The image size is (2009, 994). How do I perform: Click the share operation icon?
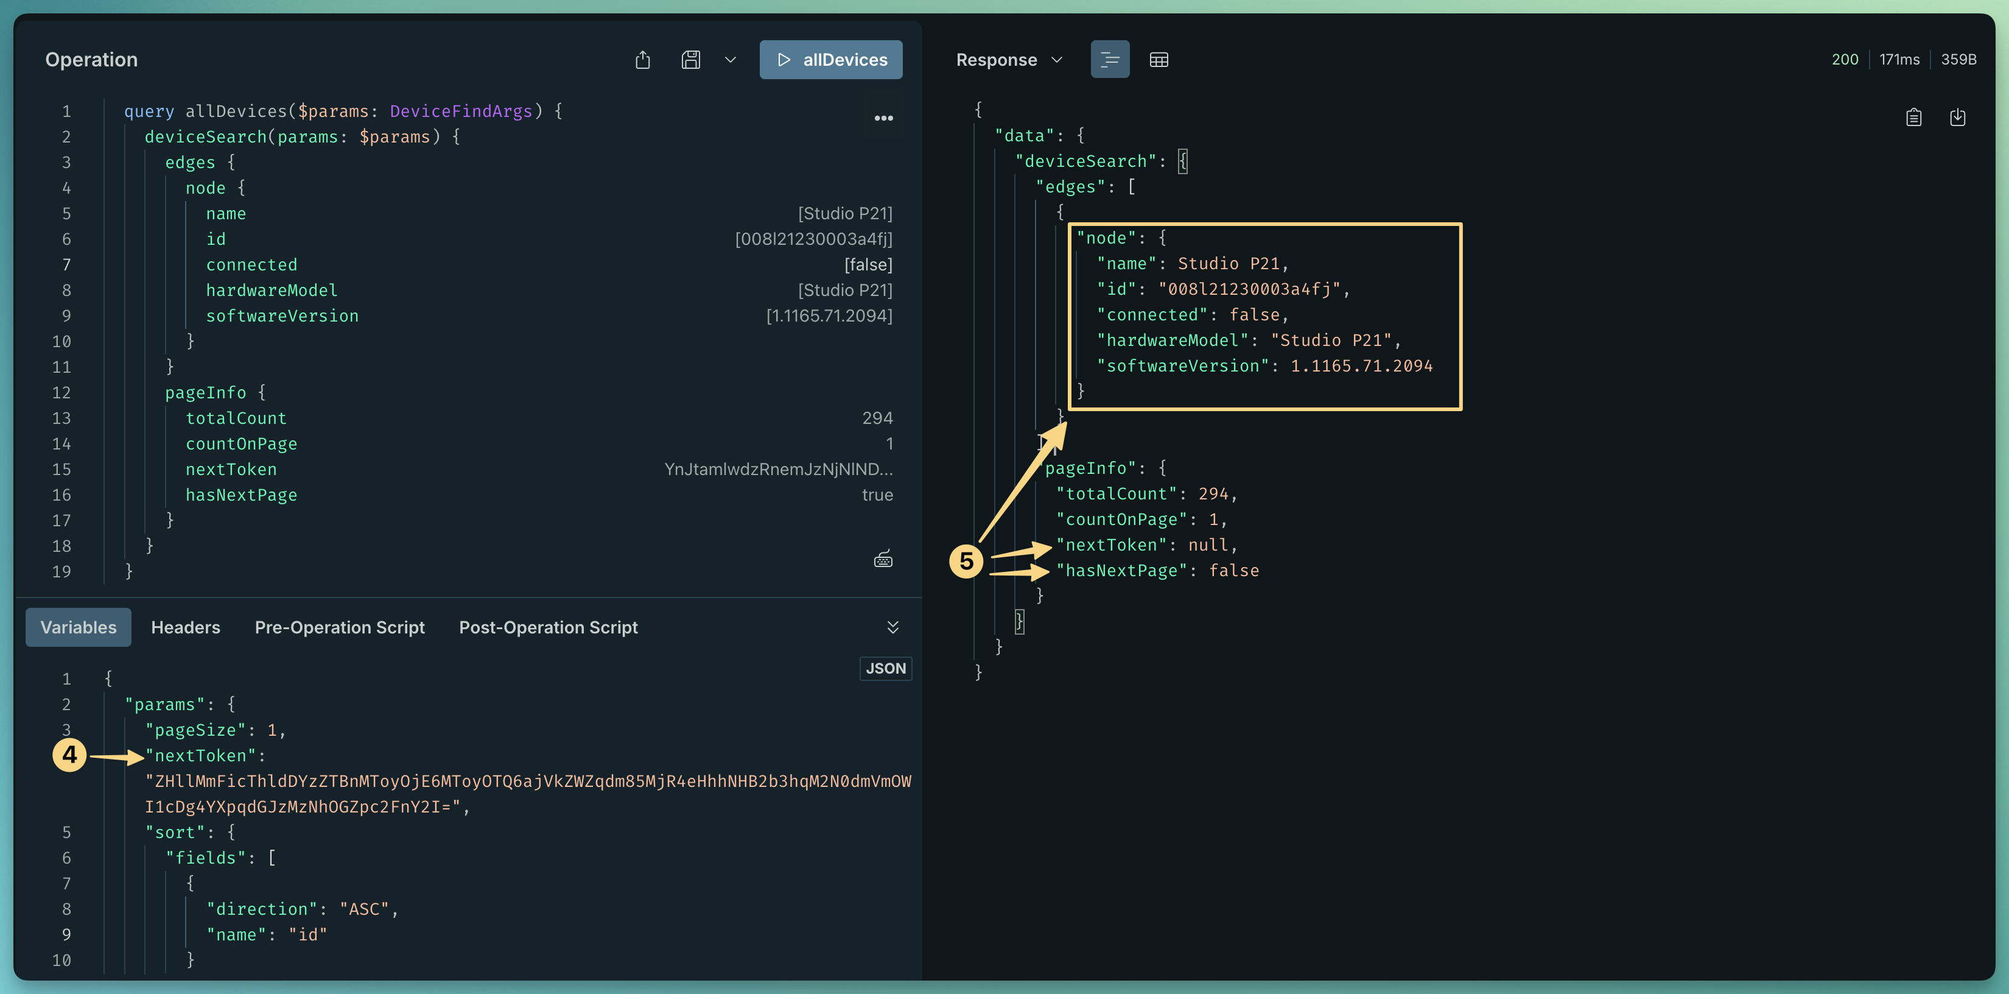[x=643, y=60]
